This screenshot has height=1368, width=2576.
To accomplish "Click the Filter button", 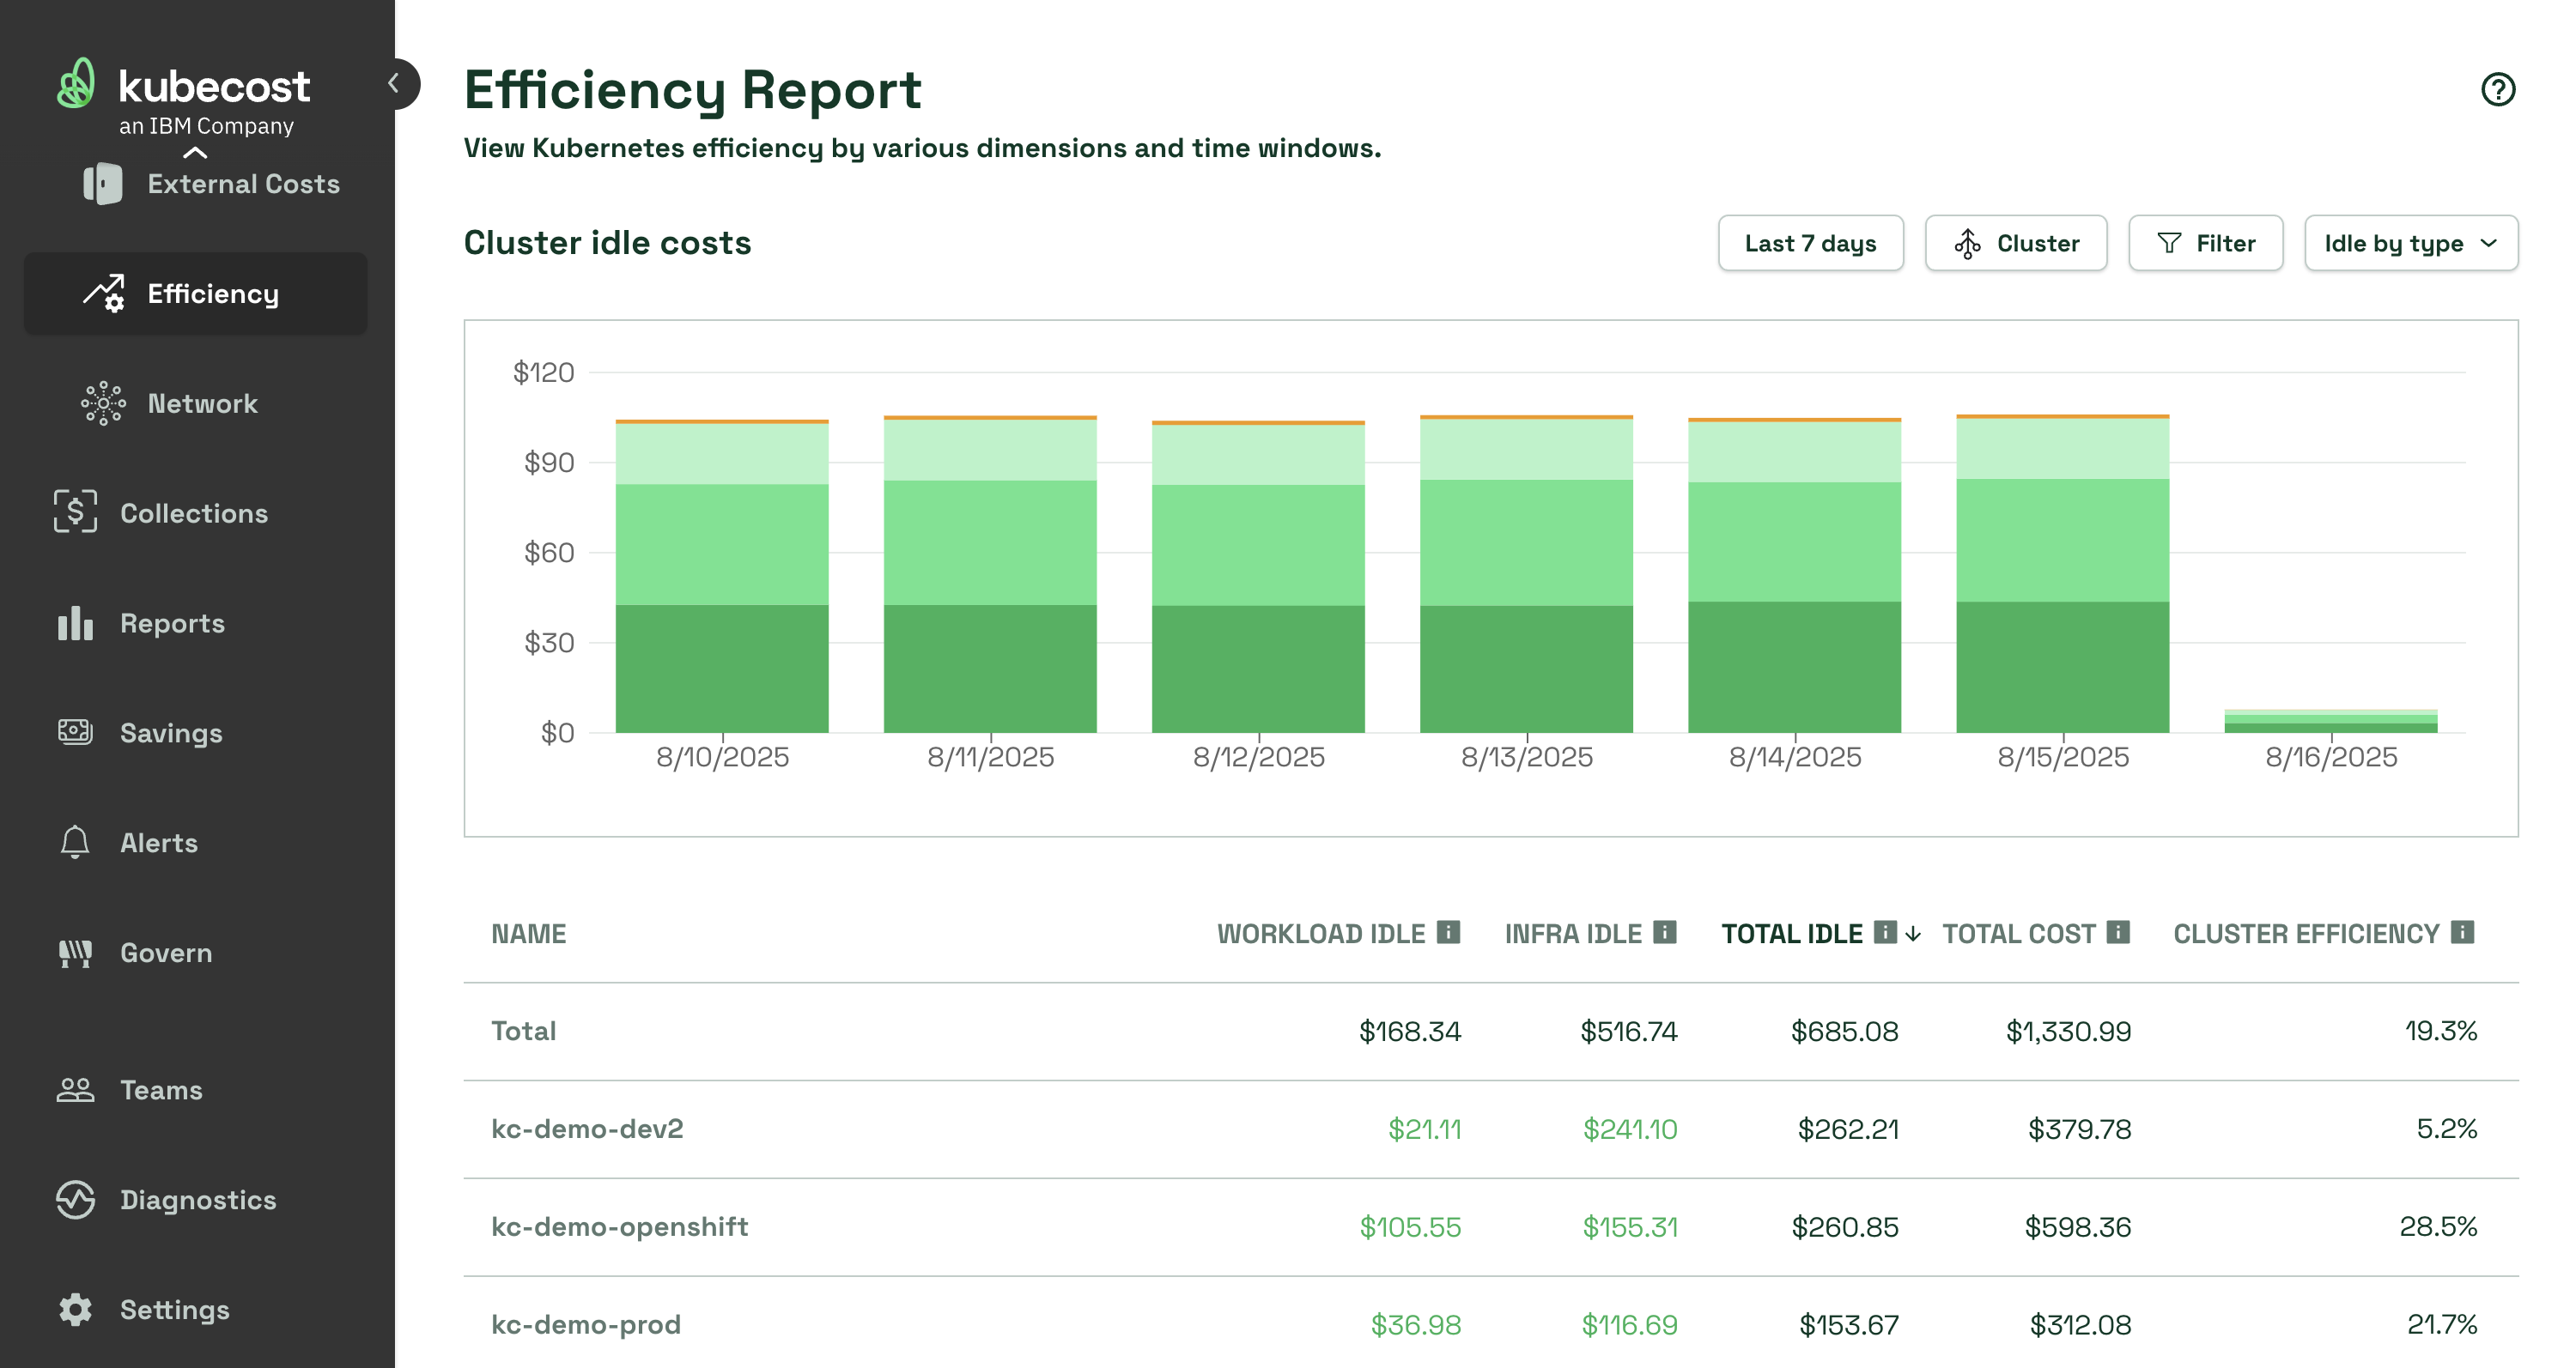I will click(x=2205, y=244).
